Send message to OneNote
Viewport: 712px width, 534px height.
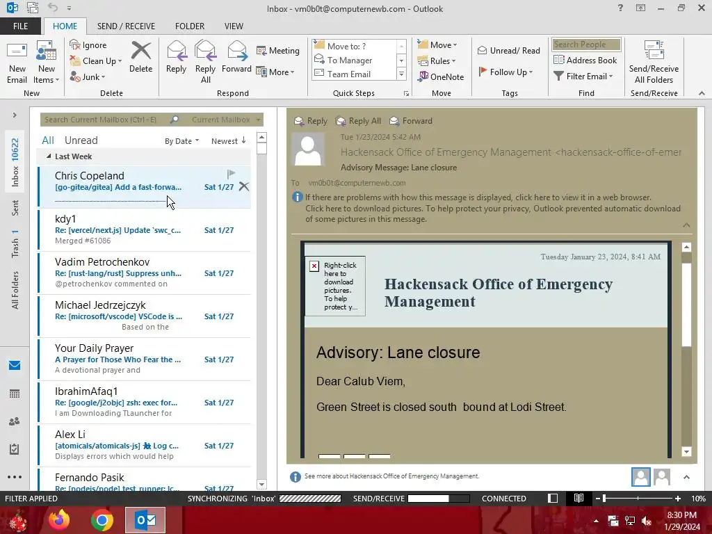tap(441, 76)
